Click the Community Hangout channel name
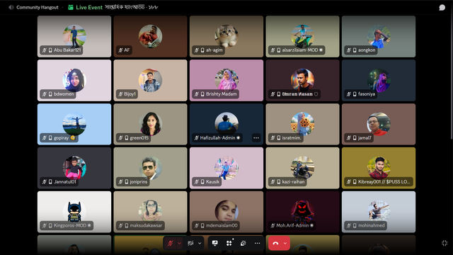This screenshot has height=255, width=453. point(38,8)
